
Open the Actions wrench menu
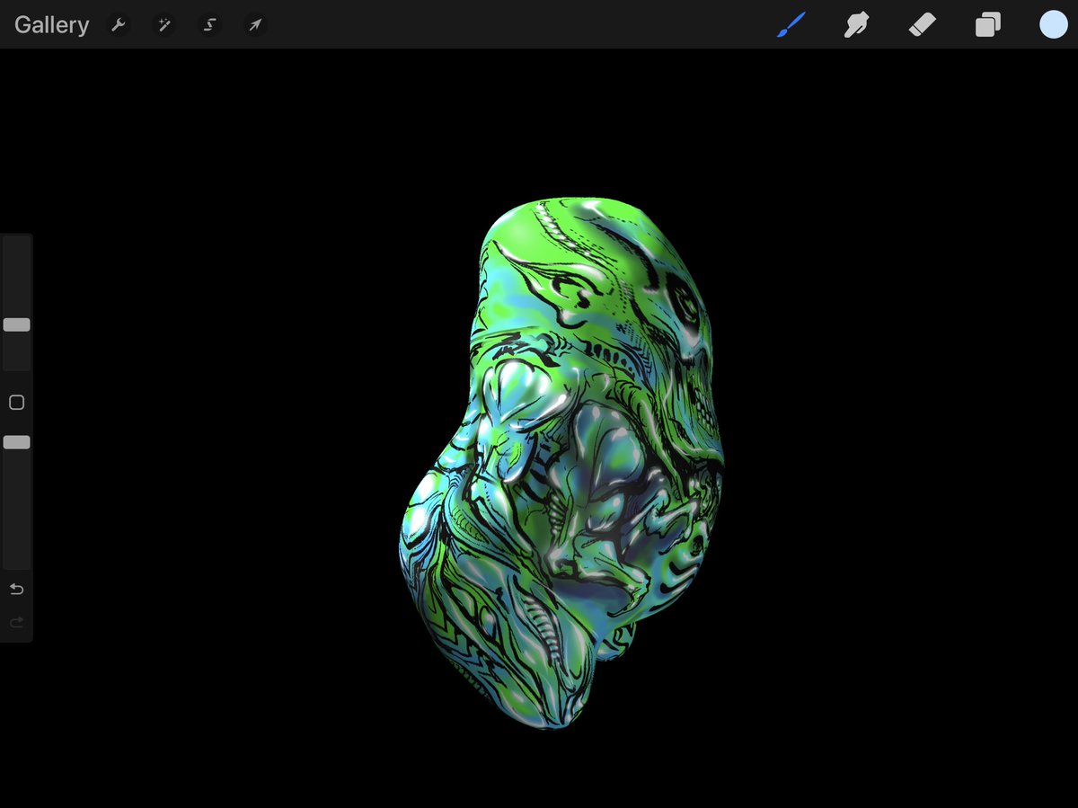pos(118,25)
